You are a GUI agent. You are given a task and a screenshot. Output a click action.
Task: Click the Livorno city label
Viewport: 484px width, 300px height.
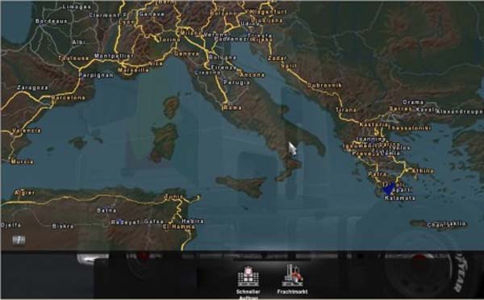click(208, 73)
